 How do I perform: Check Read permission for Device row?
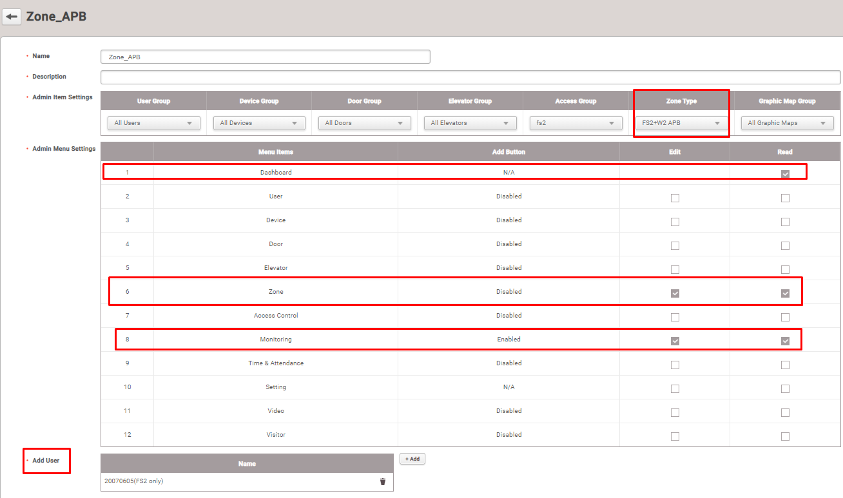(785, 222)
